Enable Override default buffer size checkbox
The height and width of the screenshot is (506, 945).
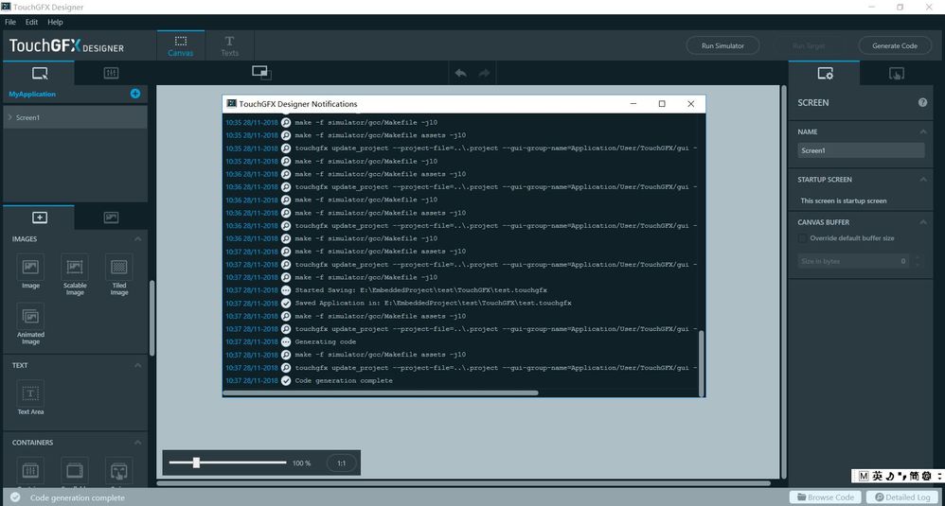(802, 238)
